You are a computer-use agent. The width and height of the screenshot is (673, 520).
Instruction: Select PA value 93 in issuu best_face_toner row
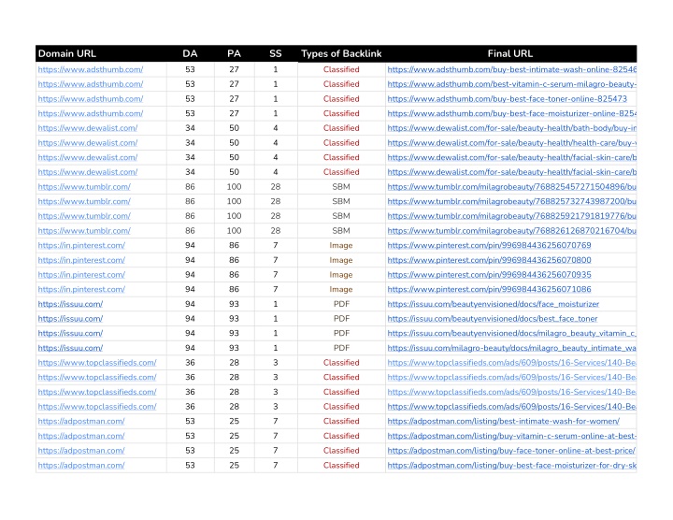tap(234, 319)
